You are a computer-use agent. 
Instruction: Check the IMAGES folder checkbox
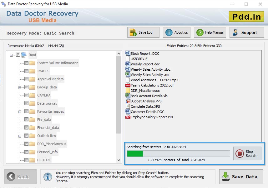tap(26, 71)
